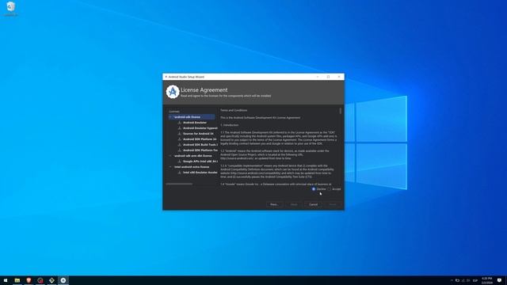
Task: Click download icon beside Android Emulator hypervisor
Action: coord(180,128)
